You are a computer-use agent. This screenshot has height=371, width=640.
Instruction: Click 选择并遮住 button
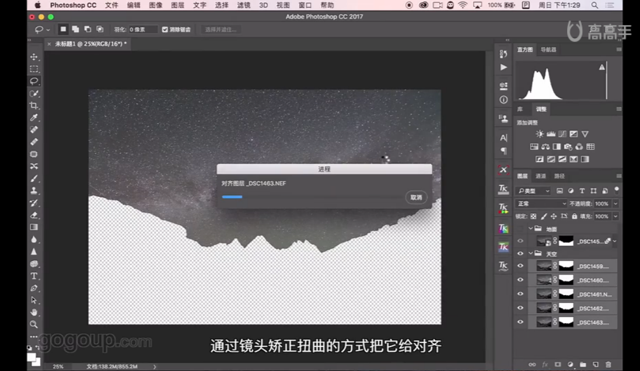click(x=221, y=29)
